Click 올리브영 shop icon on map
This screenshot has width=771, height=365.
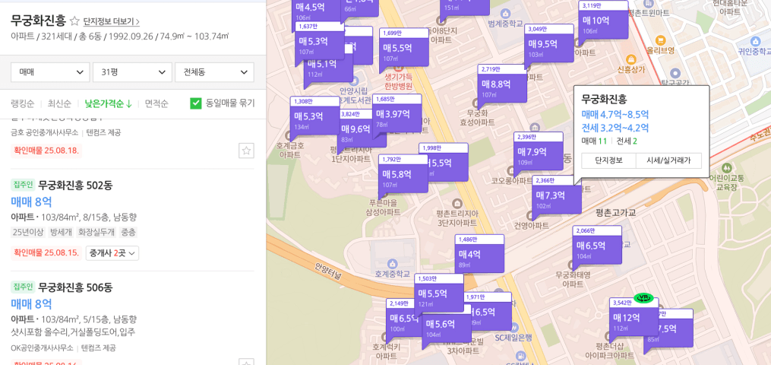coord(662,40)
